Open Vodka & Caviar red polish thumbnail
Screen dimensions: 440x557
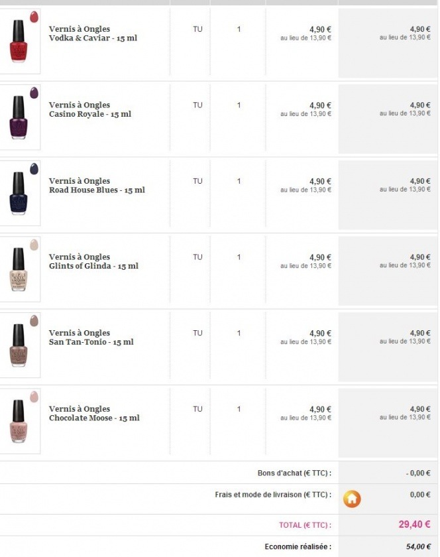coord(19,42)
